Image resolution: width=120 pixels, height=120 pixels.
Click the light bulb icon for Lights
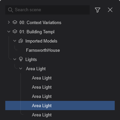[x=21, y=59]
